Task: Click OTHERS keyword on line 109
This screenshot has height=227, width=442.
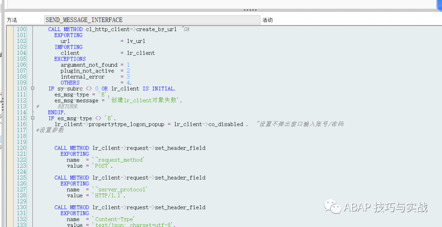Action: tap(70, 83)
